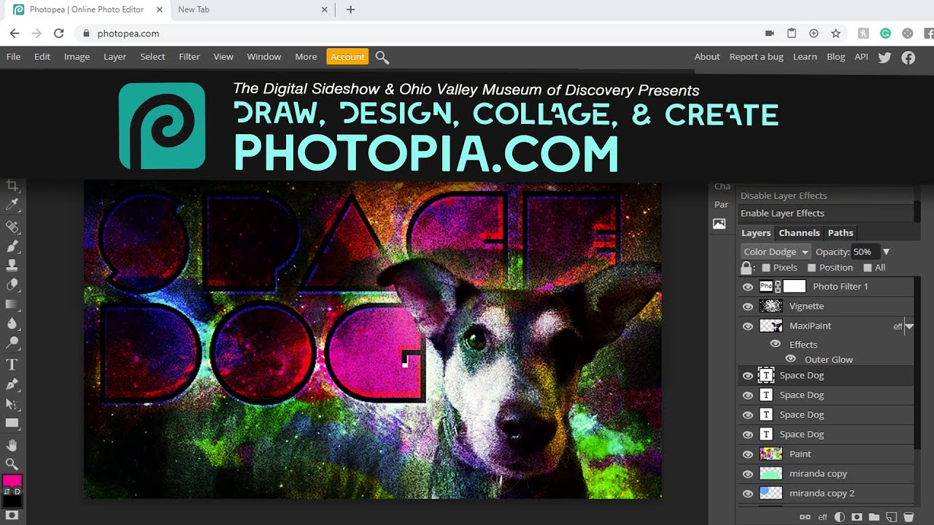
Task: Open the File menu
Action: tap(13, 57)
